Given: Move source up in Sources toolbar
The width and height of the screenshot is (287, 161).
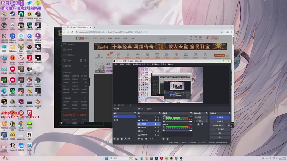Looking at the screenshot, I should click(150, 139).
